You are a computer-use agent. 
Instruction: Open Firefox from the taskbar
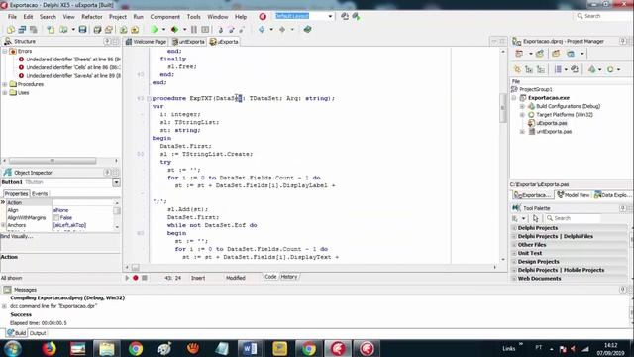[49, 348]
